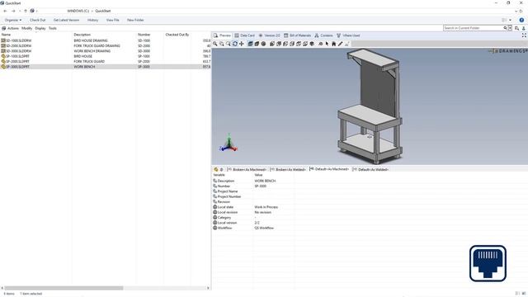Select the SD-2000.SLDDRW file row

(106, 46)
